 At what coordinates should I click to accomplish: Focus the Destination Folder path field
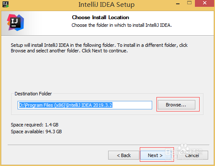85,105
